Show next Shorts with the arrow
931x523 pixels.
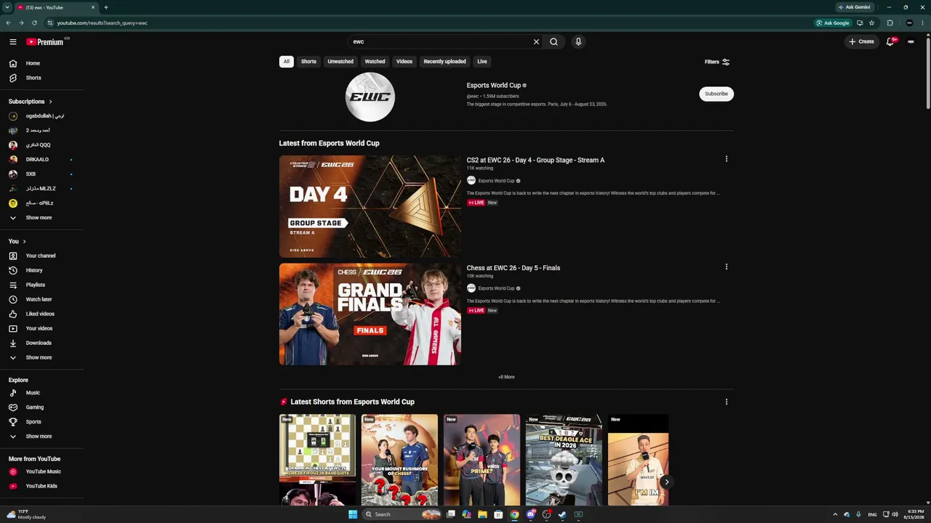click(x=666, y=482)
